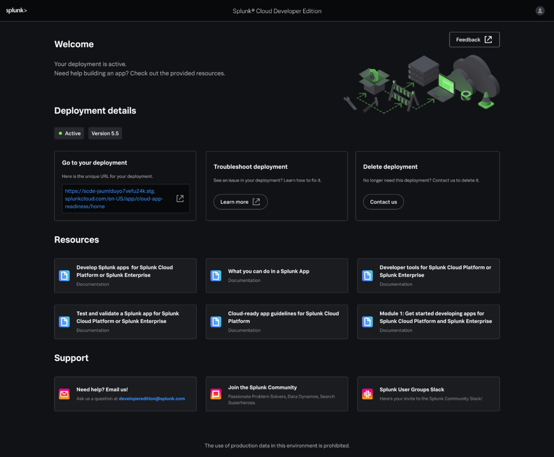
Task: Click the email envelope icon in the Support section
Action: 64,394
